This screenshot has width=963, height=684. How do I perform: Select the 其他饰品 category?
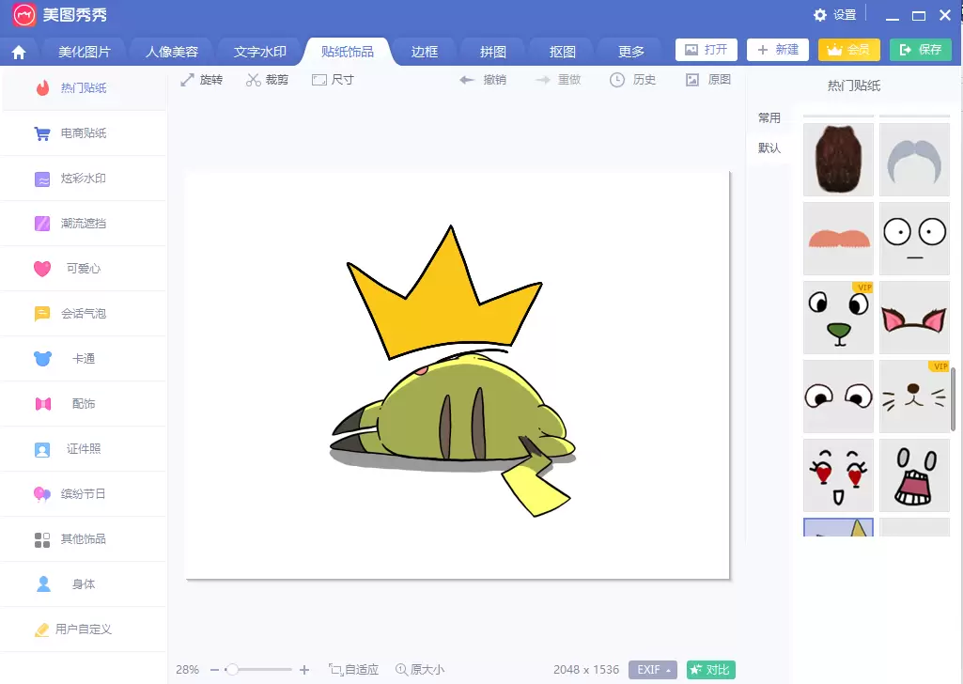pos(84,539)
